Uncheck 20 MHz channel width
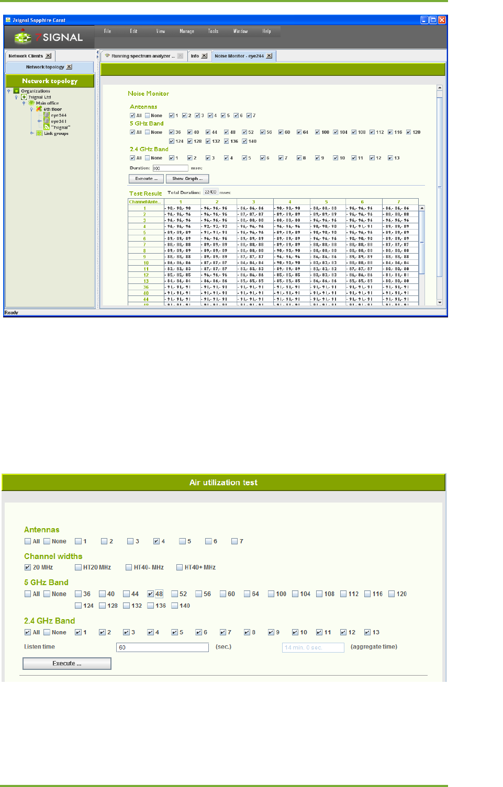The image size is (503, 787). pyautogui.click(x=28, y=567)
